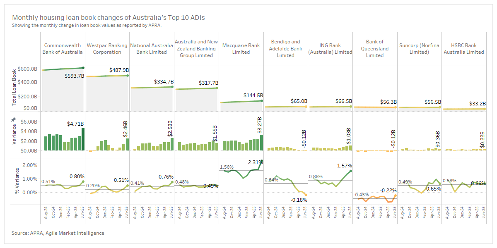497x248 pixels.
Task: Click the tallest Commonwealth Bank variance bar
Action: (83, 139)
